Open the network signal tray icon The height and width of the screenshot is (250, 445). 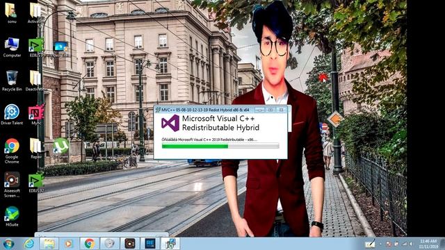coord(405,244)
